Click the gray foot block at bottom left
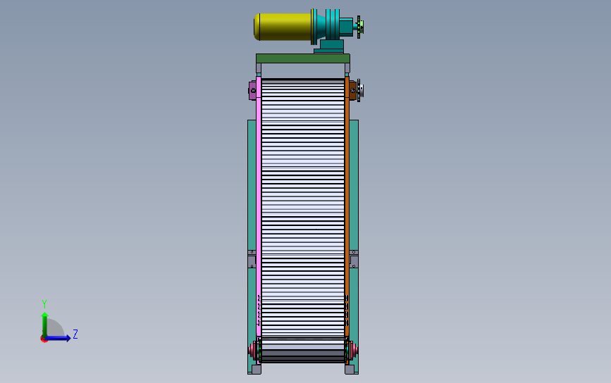This screenshot has width=611, height=383. click(x=257, y=370)
